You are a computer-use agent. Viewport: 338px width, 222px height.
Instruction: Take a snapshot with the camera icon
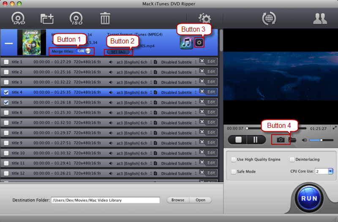pos(281,140)
